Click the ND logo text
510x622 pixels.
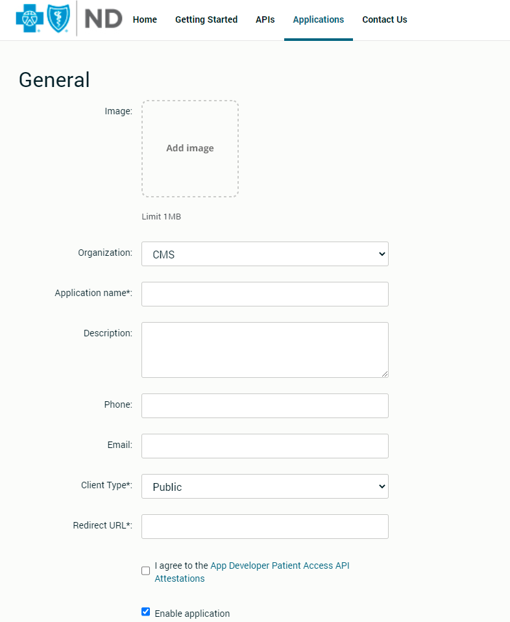pos(103,19)
